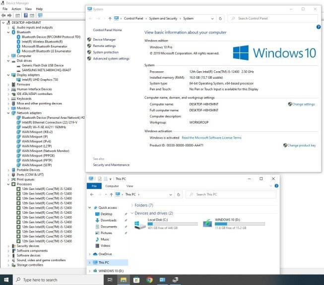Click refresh button in This PC window

point(179,194)
